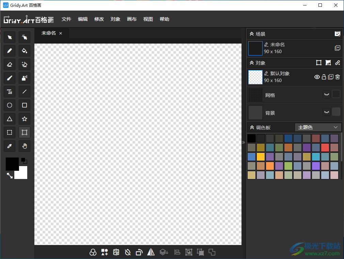
Task: Open the 画布 menu
Action: click(132, 19)
